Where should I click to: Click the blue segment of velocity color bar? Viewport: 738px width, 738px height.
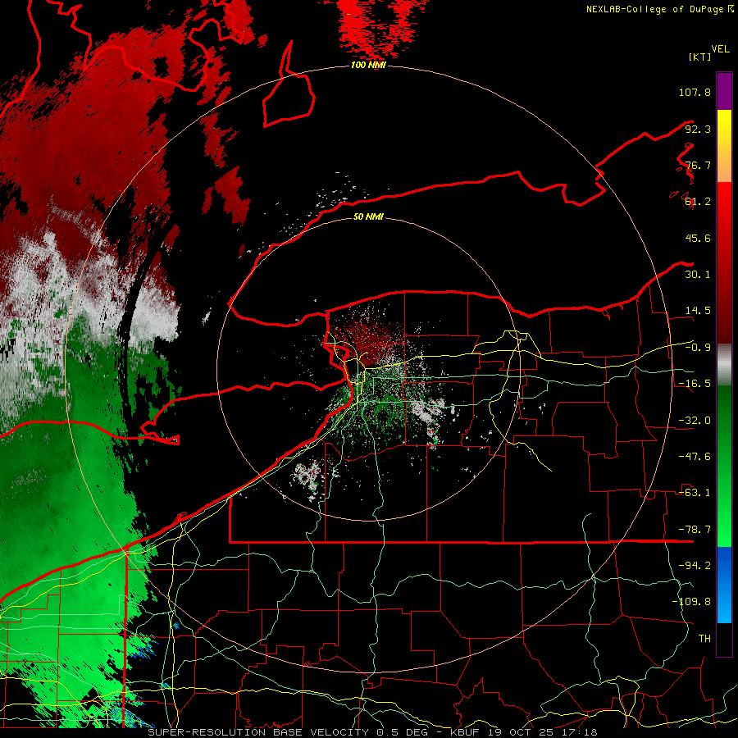click(x=724, y=585)
